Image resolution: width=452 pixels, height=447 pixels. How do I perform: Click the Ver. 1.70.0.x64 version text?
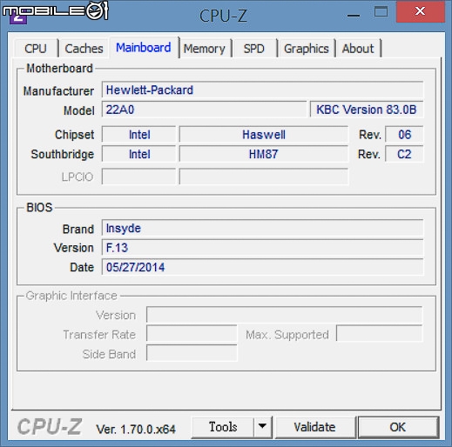click(x=136, y=430)
